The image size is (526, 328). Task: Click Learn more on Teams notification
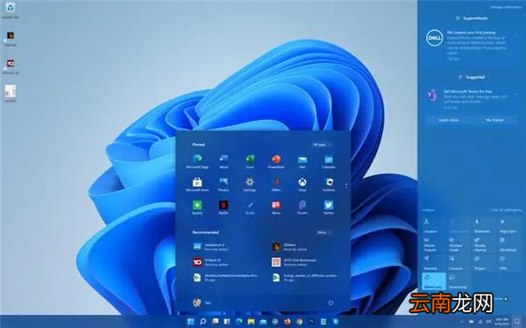tap(449, 120)
